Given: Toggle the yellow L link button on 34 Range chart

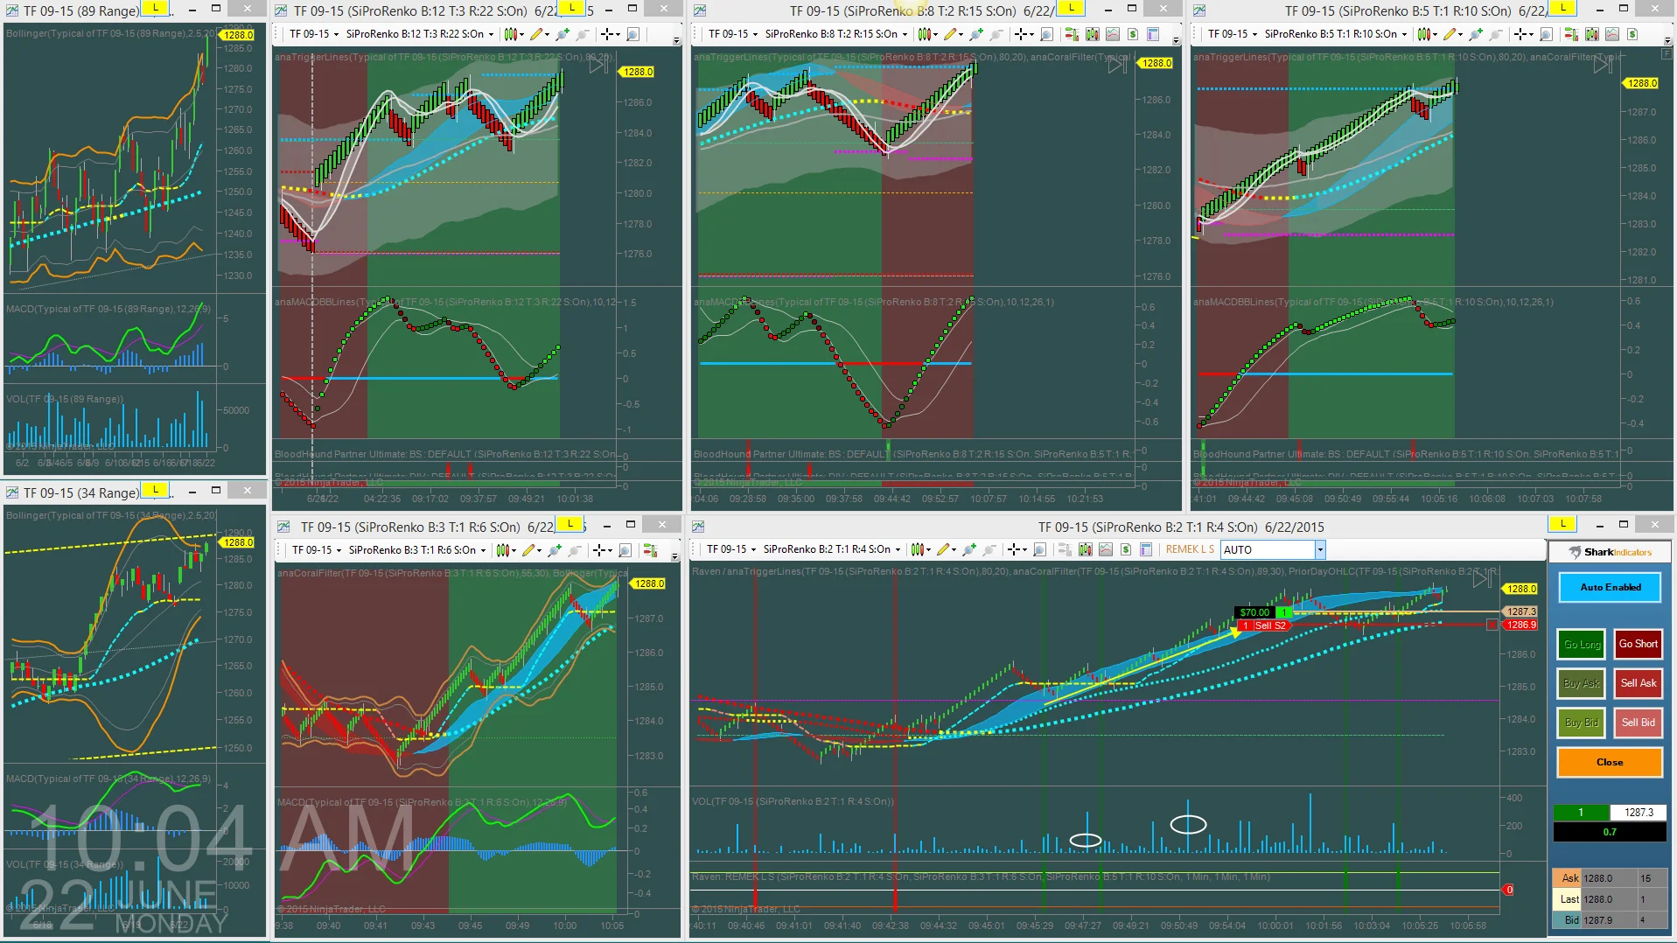Looking at the screenshot, I should tap(156, 490).
